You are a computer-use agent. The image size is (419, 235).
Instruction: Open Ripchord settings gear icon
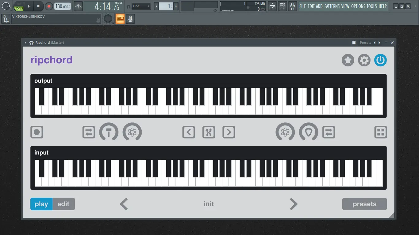(x=364, y=60)
